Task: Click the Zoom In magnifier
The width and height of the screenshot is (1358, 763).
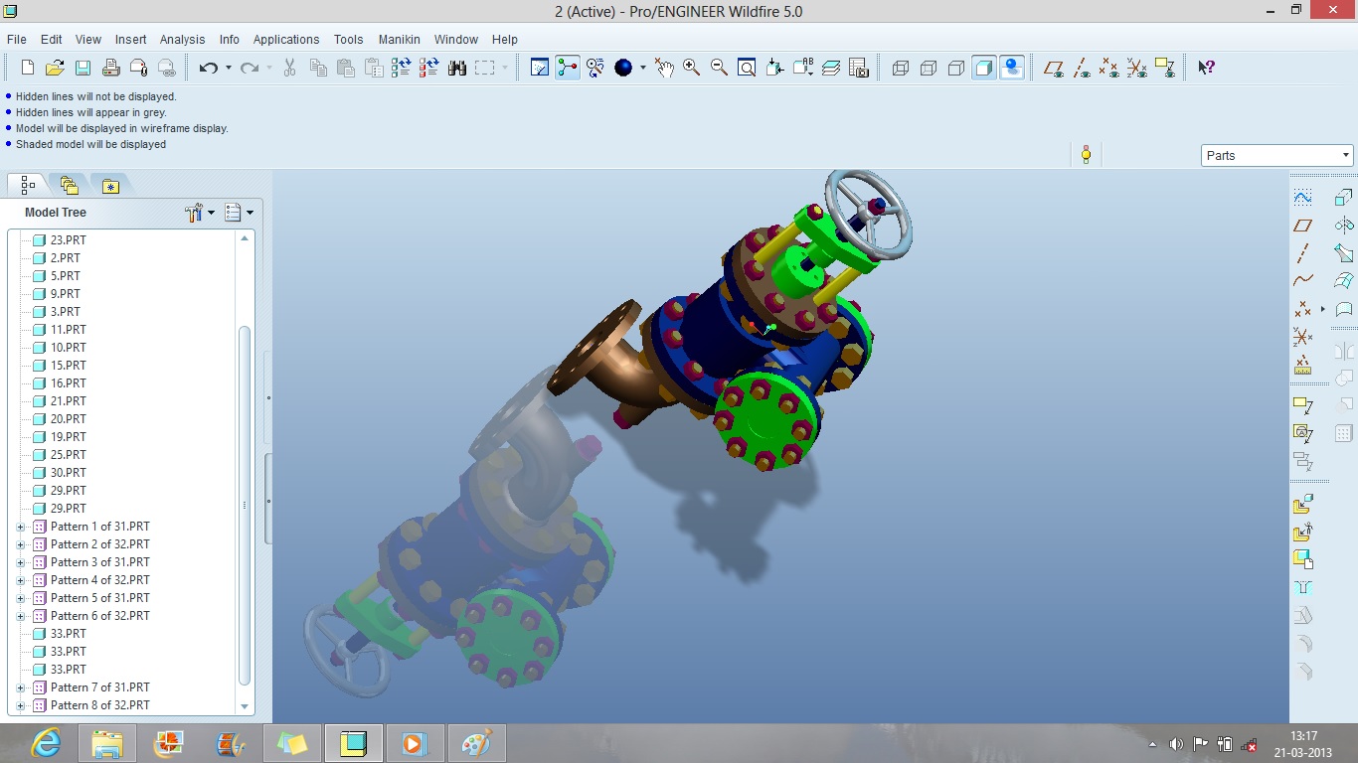Action: [x=691, y=68]
